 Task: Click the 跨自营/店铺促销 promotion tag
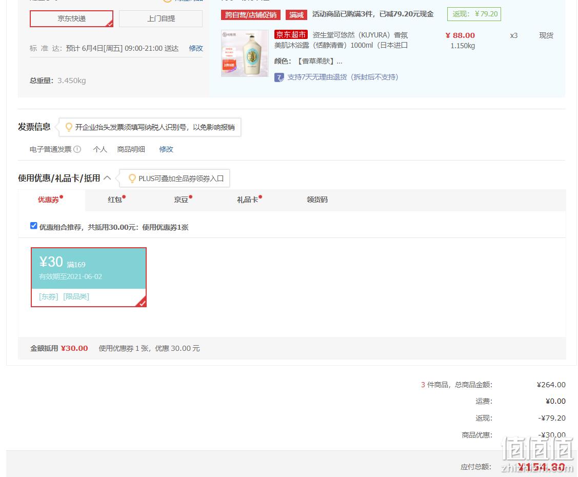(x=251, y=15)
